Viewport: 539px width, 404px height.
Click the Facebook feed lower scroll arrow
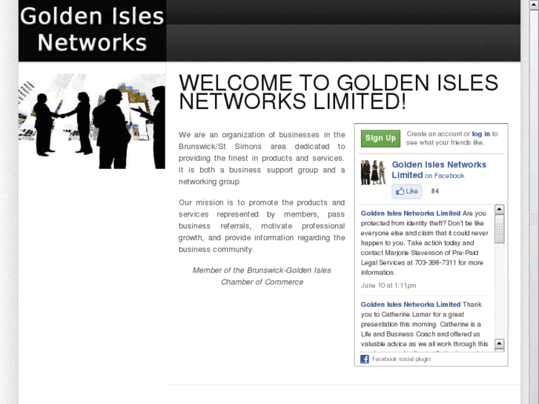click(500, 343)
